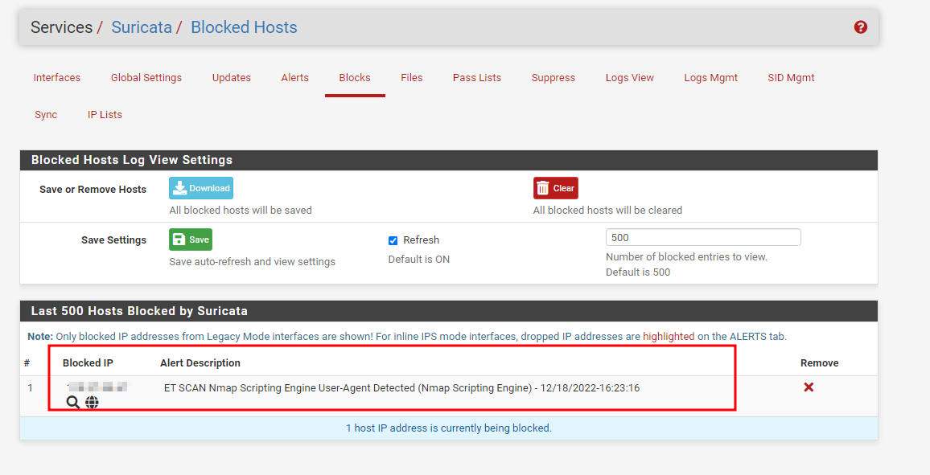Image resolution: width=930 pixels, height=475 pixels.
Task: Open the Files tab
Action: pyautogui.click(x=412, y=78)
